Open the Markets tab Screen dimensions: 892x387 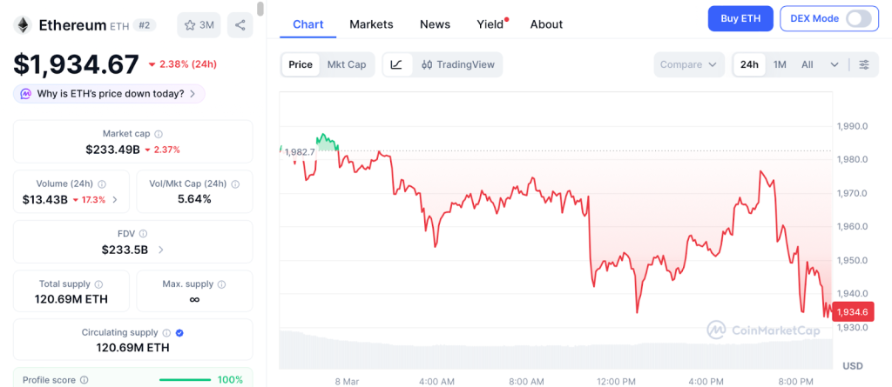371,24
